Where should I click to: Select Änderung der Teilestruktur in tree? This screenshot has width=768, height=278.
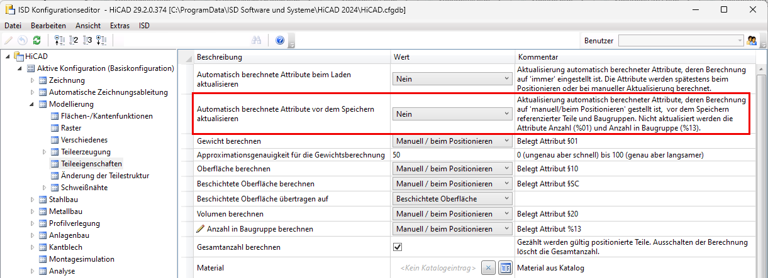[x=105, y=176]
